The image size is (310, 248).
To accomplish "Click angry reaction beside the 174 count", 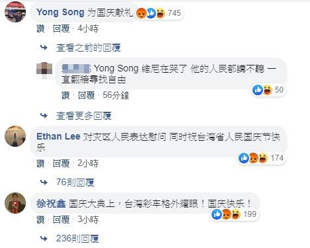I will coord(253,158).
